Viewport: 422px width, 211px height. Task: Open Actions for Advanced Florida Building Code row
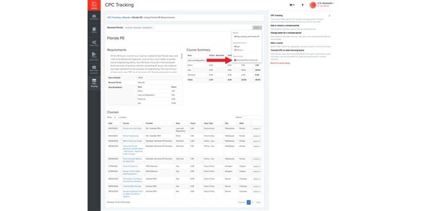pyautogui.click(x=256, y=146)
